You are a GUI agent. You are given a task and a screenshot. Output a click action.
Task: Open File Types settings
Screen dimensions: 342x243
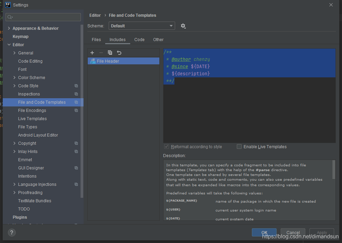28,127
